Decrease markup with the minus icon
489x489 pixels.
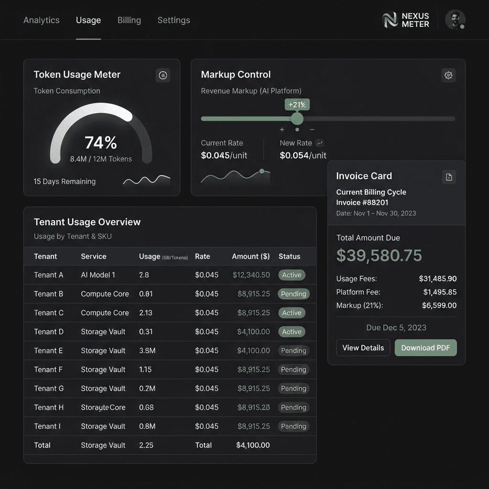[x=312, y=129]
